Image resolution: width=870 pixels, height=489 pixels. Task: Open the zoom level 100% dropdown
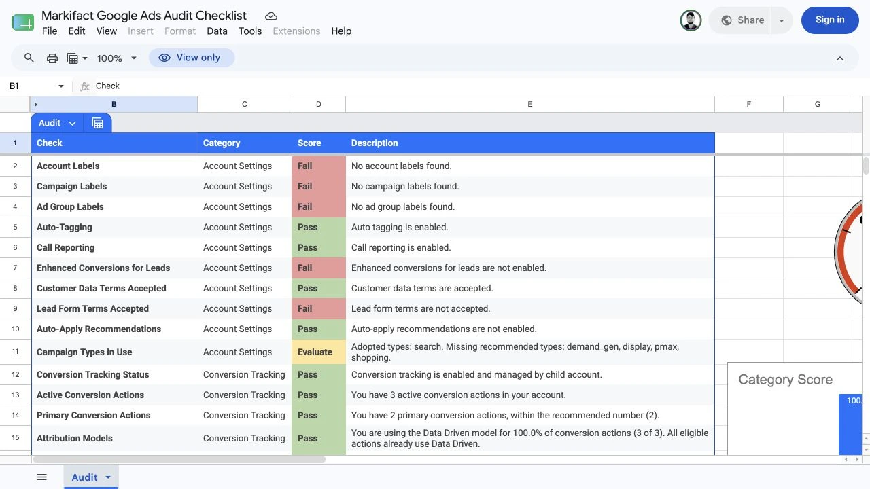pyautogui.click(x=117, y=58)
